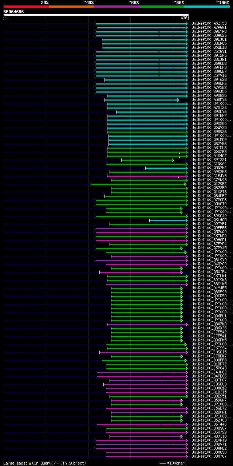Select the UniRef100_B9SLY6 label

pyautogui.click(x=209, y=112)
